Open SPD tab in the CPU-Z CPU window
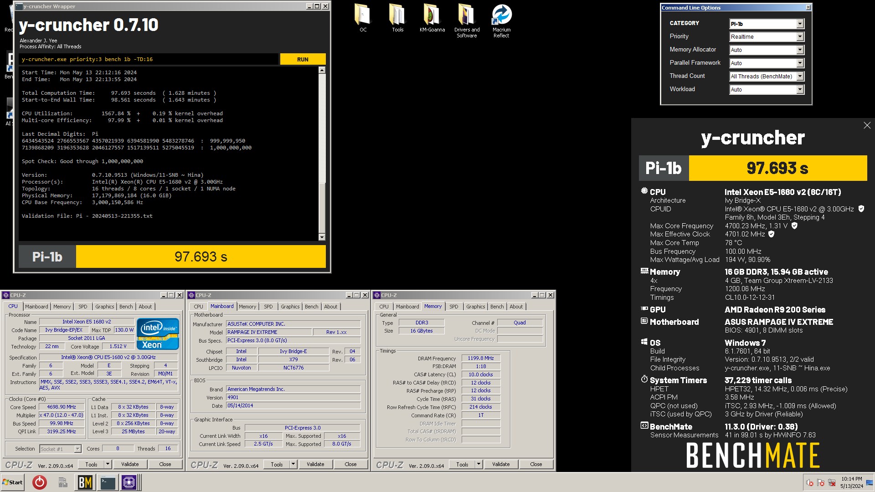This screenshot has width=875, height=492. coord(83,307)
